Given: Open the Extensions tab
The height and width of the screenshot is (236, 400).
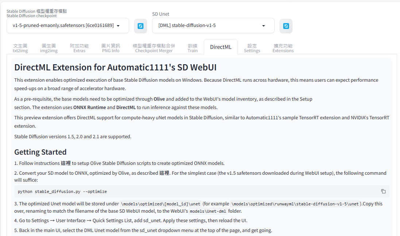Looking at the screenshot, I should pyautogui.click(x=283, y=48).
